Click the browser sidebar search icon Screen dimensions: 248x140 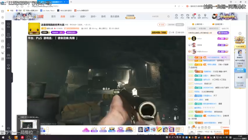click(2, 29)
